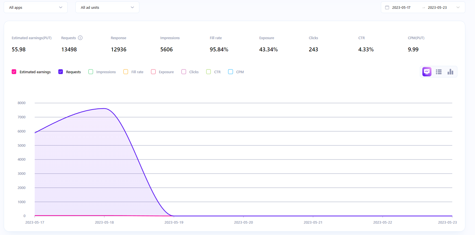475x235 pixels.
Task: Enable the Clicks series checkbox
Action: click(184, 72)
